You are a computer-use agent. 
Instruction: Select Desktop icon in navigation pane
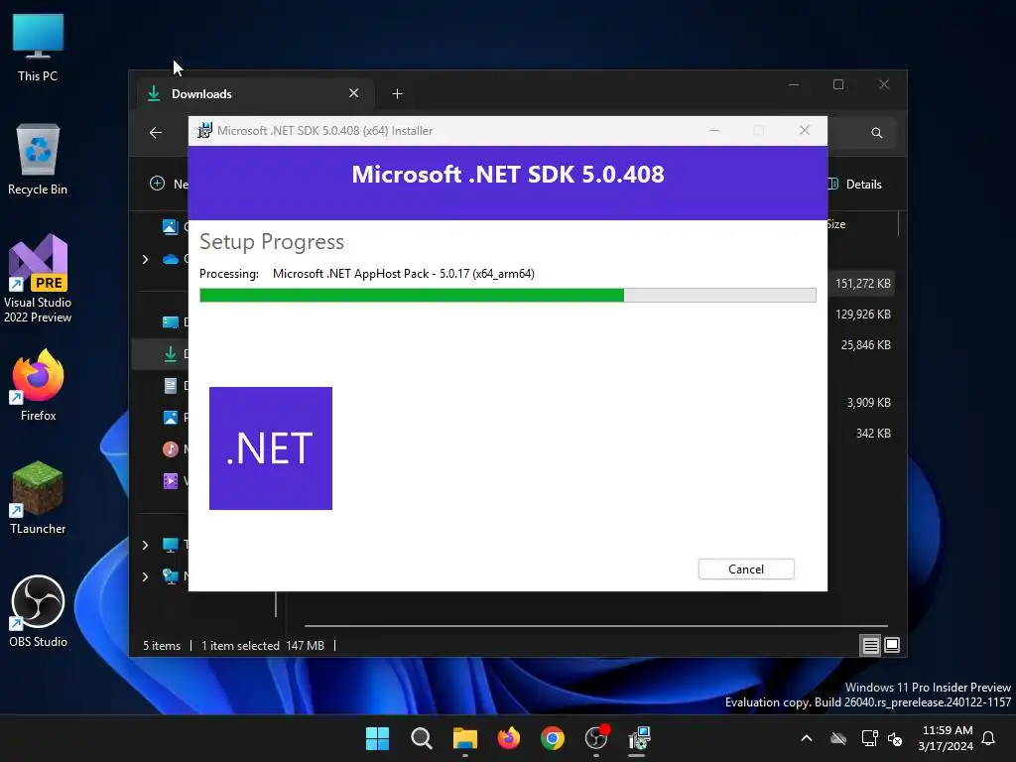[x=171, y=322]
